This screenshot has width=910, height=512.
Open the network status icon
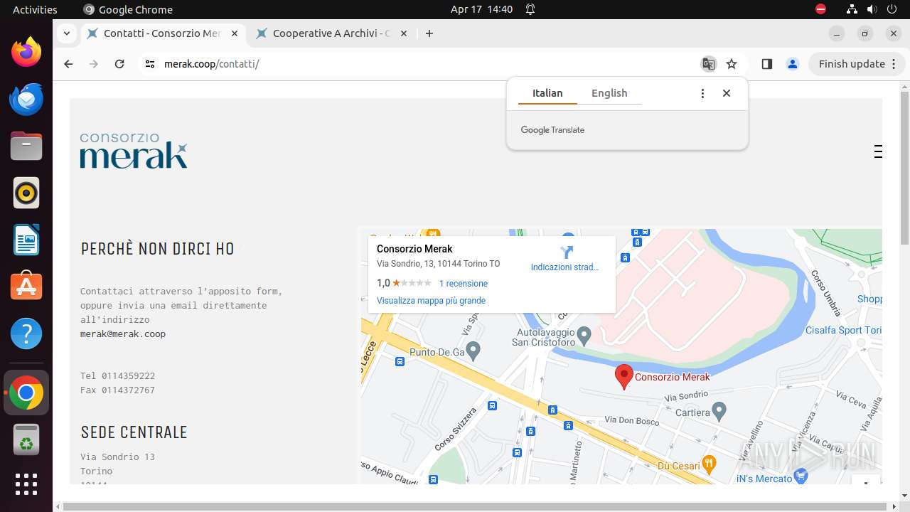point(852,9)
